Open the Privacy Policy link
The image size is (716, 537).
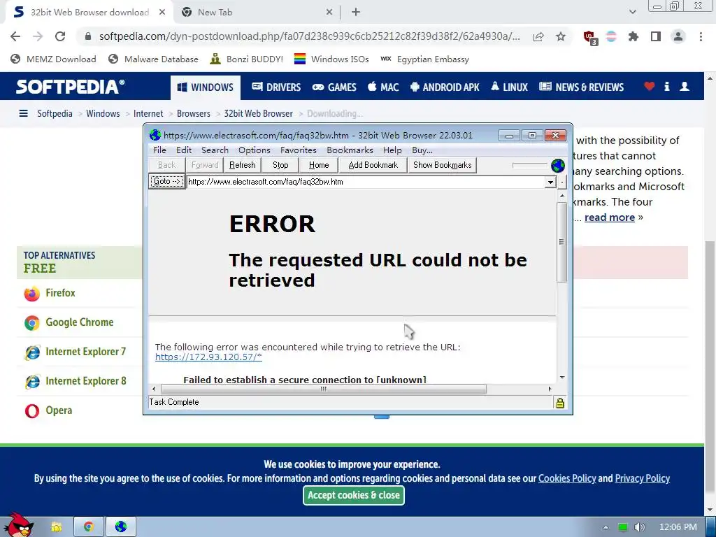pyautogui.click(x=642, y=478)
